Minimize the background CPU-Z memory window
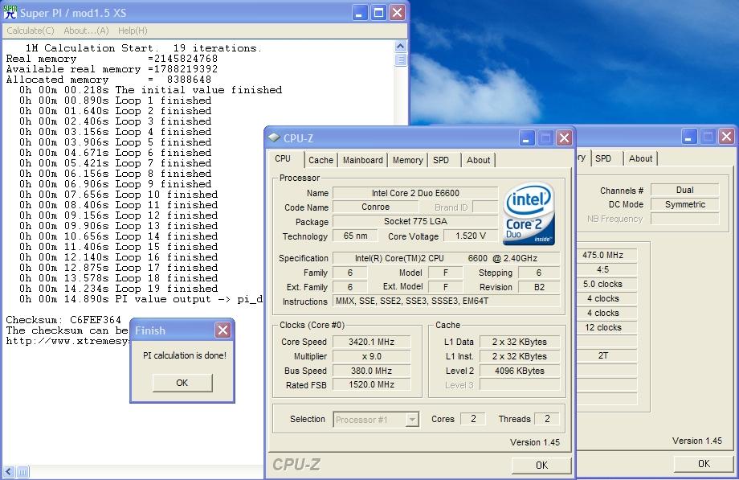The height and width of the screenshot is (480, 739). tap(689, 137)
